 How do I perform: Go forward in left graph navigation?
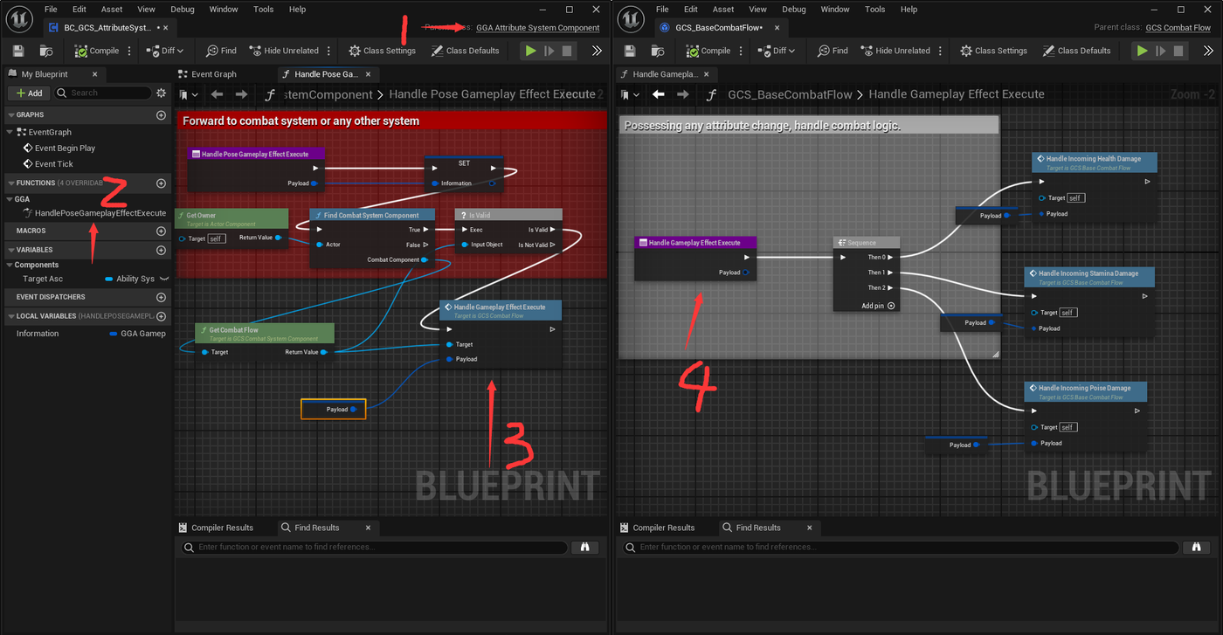tap(242, 94)
